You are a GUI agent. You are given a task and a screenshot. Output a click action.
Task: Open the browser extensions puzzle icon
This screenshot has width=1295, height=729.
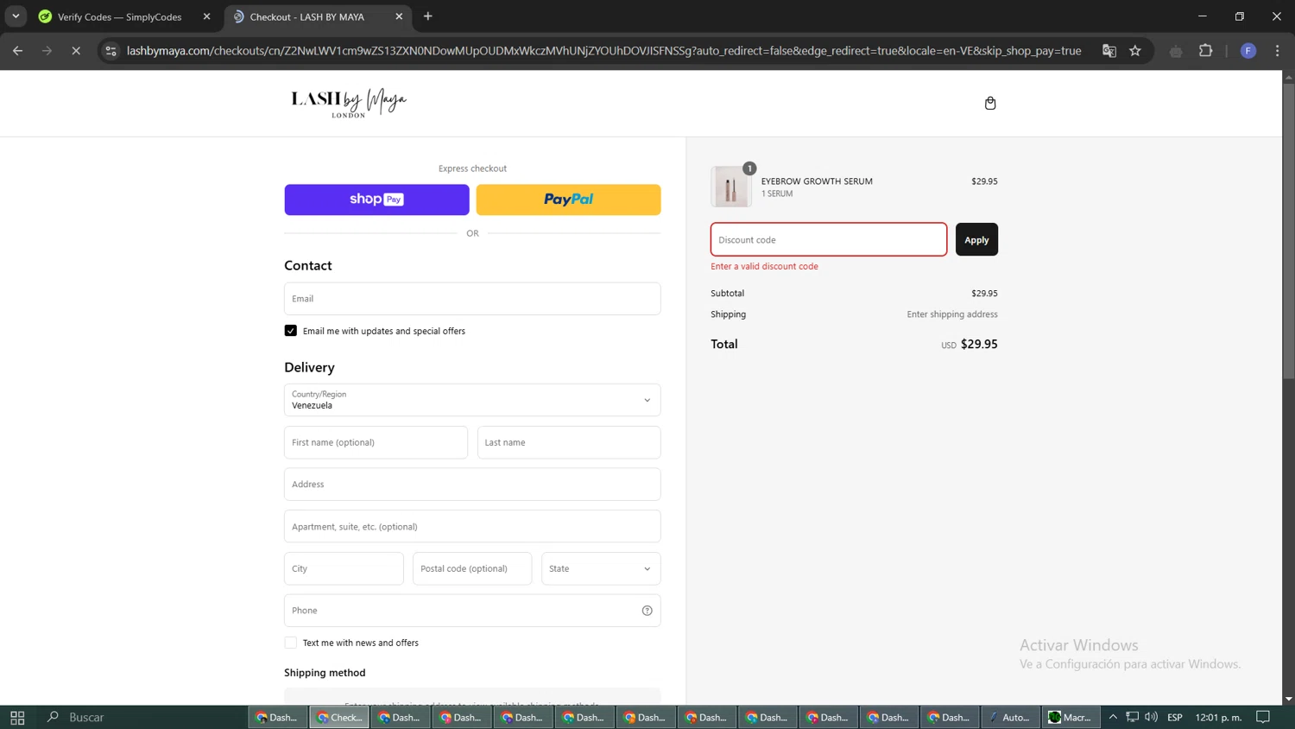click(x=1206, y=51)
